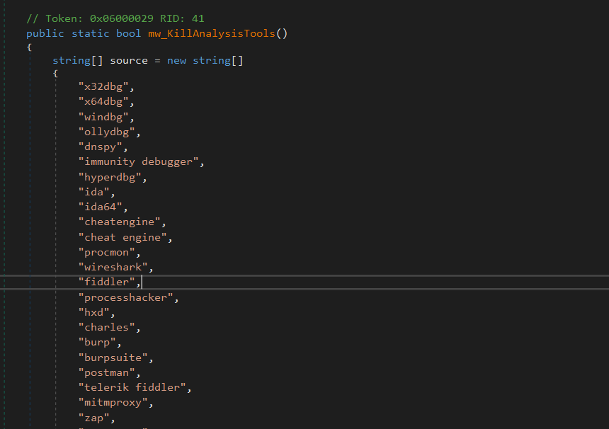Viewport: 609px width, 429px height.
Task: Place cursor on the "hyperdbg" string
Action: [x=110, y=178]
